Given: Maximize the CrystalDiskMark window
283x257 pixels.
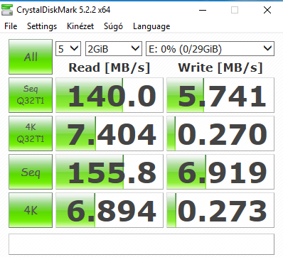Looking at the screenshot, I should [x=235, y=10].
